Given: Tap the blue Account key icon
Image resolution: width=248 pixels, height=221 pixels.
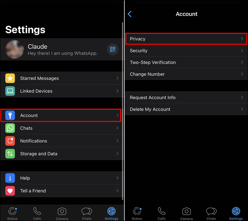Looking at the screenshot, I should 10,115.
